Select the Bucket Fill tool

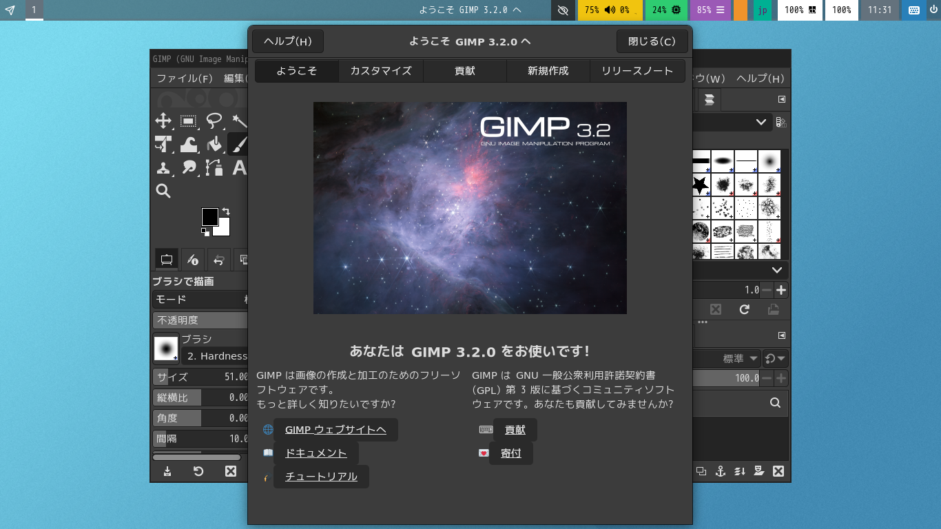pyautogui.click(x=214, y=144)
